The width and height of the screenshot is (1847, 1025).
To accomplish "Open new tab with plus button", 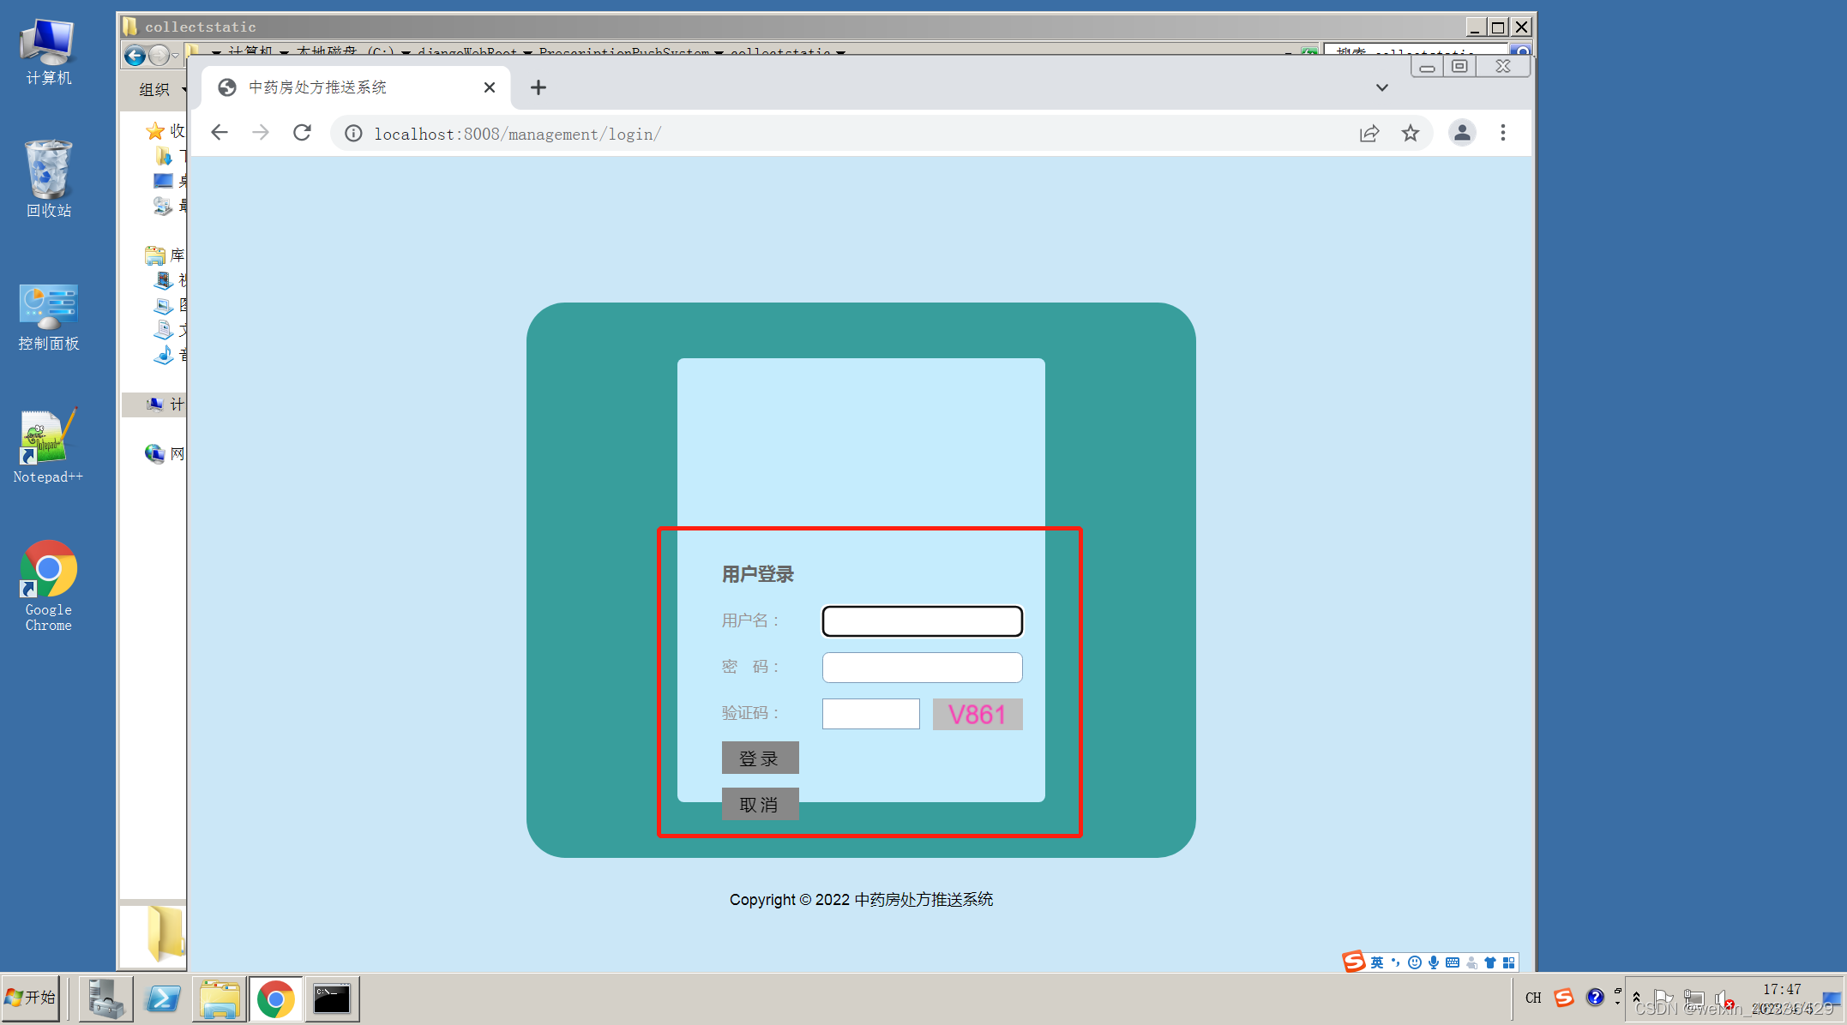I will point(538,87).
